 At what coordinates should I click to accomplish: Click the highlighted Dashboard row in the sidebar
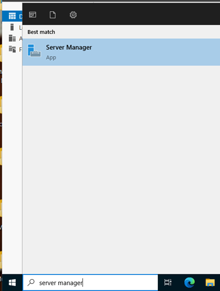coord(12,16)
